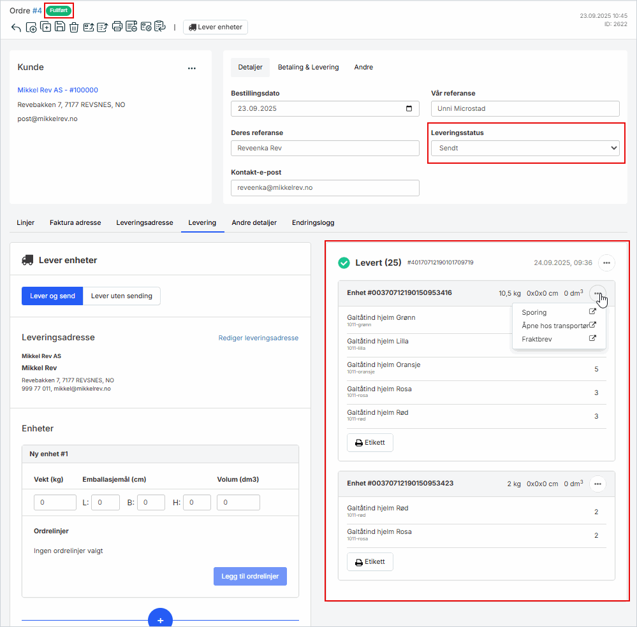
Task: Open the Endringslogg tab
Action: coord(313,222)
